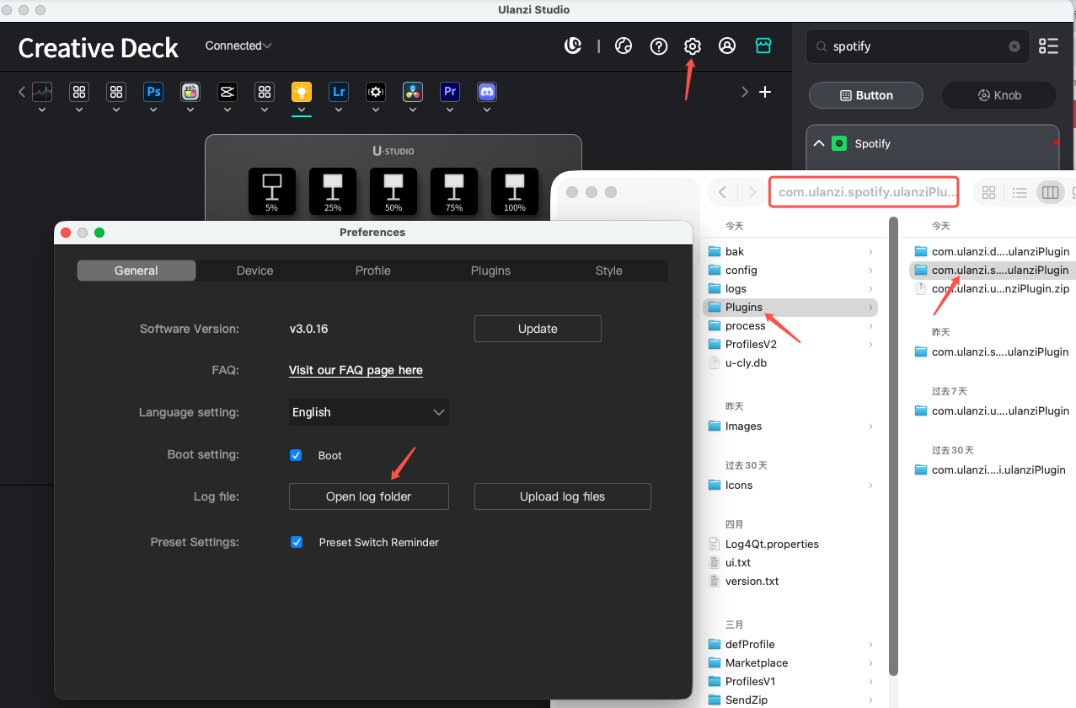Select the Button plugin tab
This screenshot has height=708, width=1076.
pos(866,95)
